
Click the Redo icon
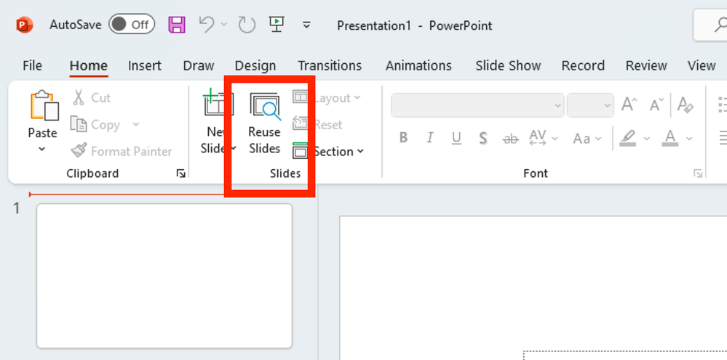[247, 25]
